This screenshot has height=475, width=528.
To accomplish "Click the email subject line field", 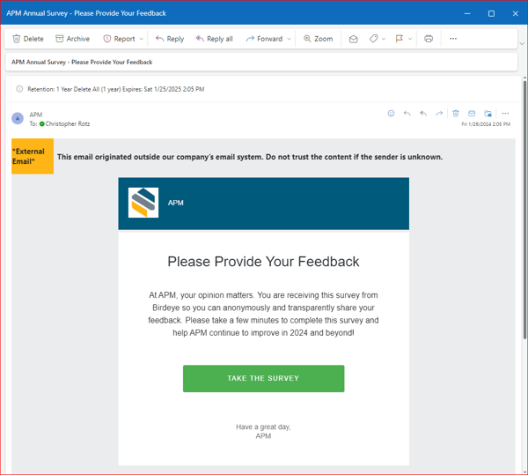I will (261, 62).
